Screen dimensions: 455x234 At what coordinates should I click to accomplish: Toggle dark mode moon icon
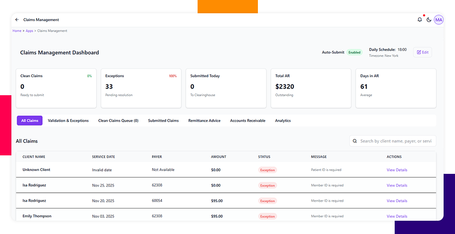click(x=429, y=20)
